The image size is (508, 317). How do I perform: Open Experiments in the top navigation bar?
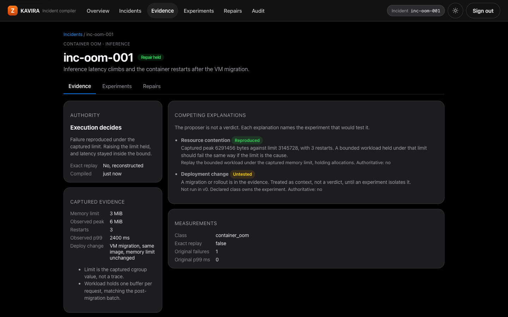(199, 11)
